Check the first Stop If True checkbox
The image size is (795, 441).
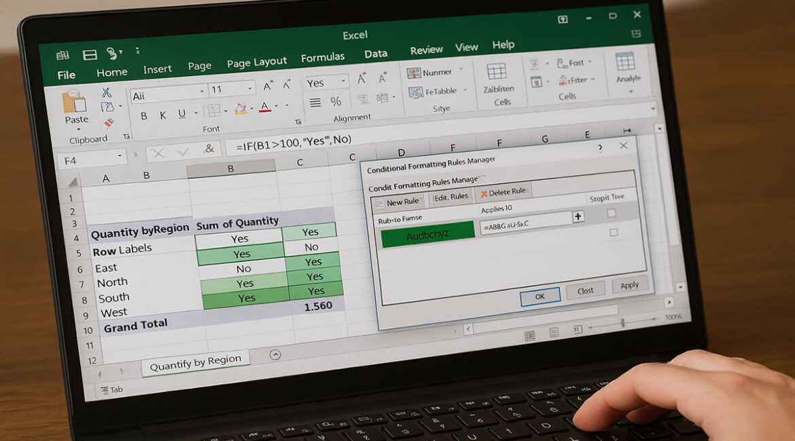[612, 213]
